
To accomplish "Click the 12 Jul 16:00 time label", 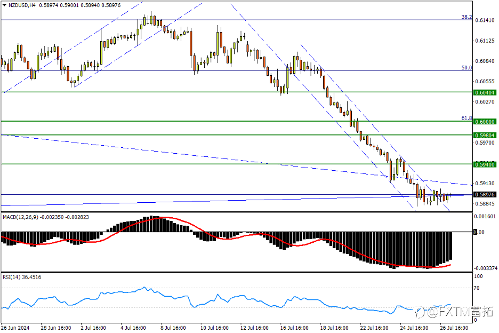I will pyautogui.click(x=254, y=328).
